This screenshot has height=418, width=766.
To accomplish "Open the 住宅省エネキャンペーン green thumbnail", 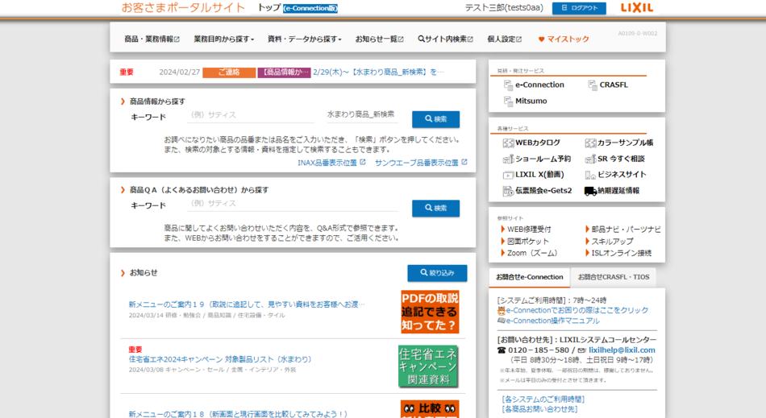I will pyautogui.click(x=428, y=366).
